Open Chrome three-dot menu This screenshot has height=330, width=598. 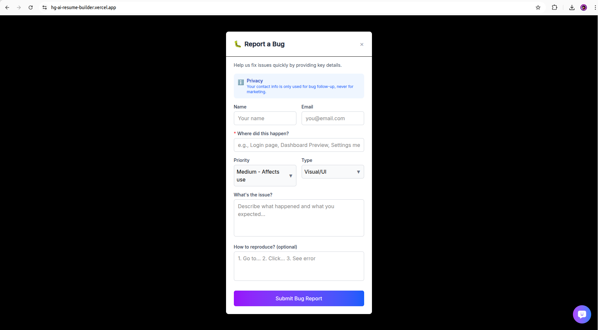point(595,7)
